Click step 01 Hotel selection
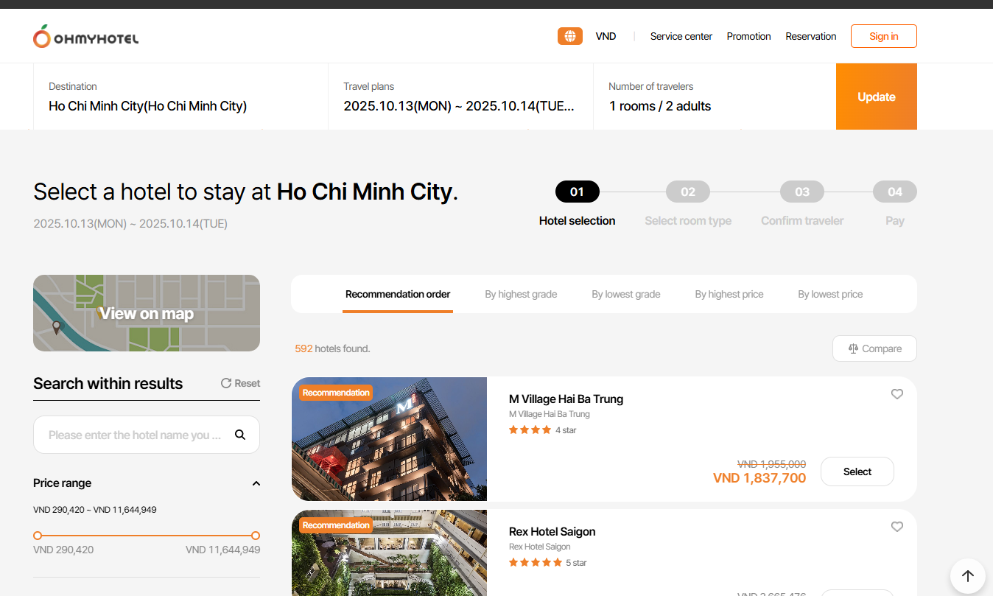Viewport: 993px width, 596px height. [578, 204]
